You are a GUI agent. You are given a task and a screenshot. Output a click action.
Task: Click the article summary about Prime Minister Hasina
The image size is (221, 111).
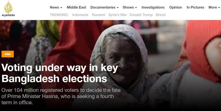click(x=61, y=96)
